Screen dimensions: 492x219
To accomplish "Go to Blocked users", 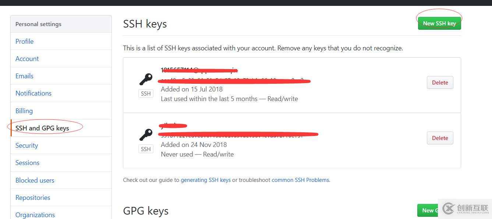I will (35, 180).
